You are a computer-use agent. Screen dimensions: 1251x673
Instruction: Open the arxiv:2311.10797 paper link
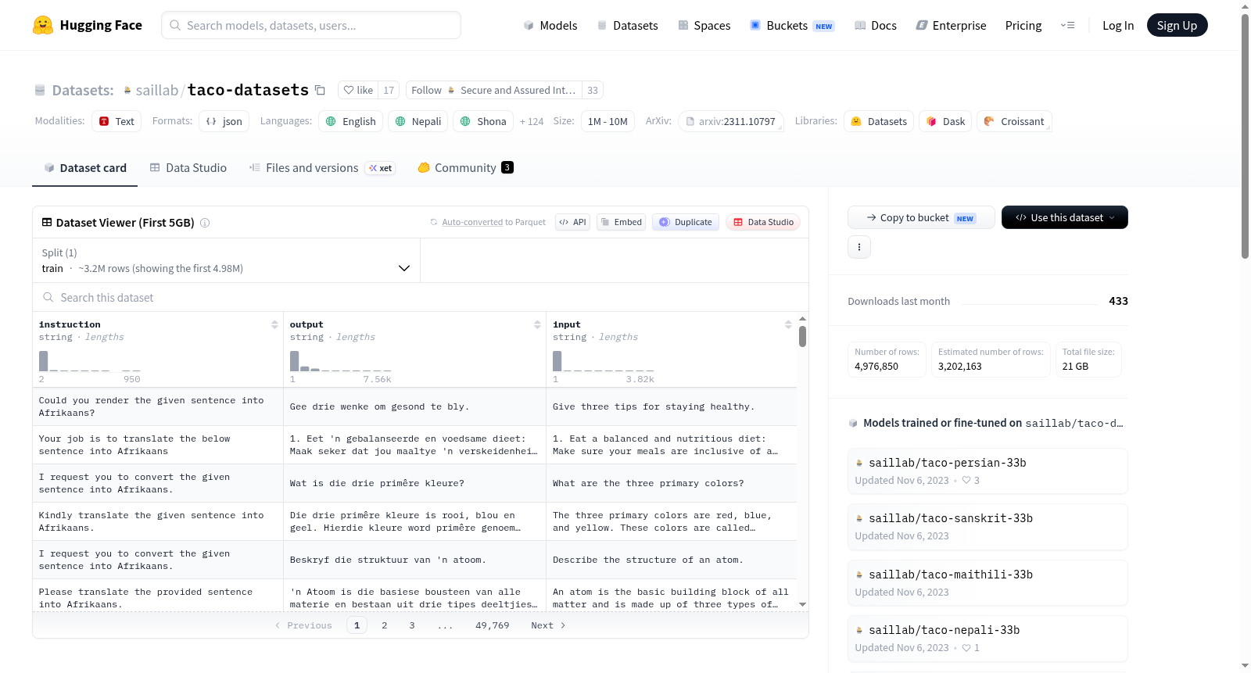point(731,121)
